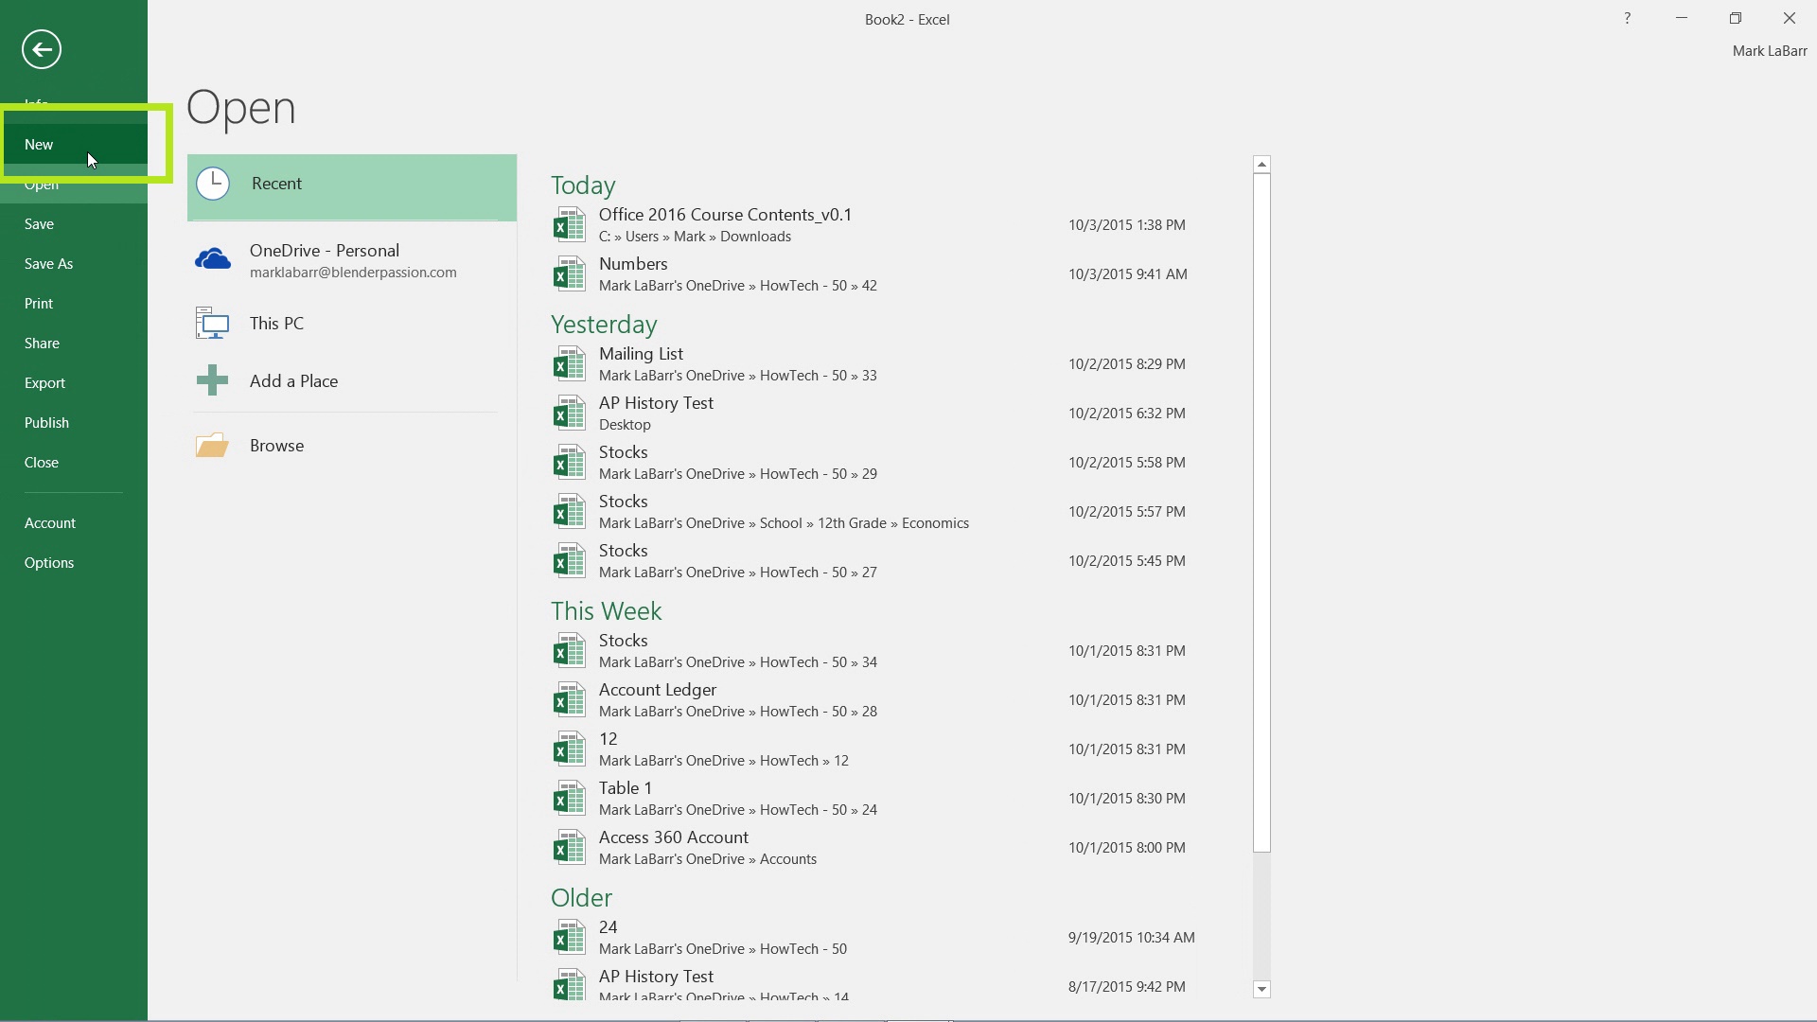
Task: Click the 10/1/2015 8:00 PM timestamp
Action: pos(1127,848)
